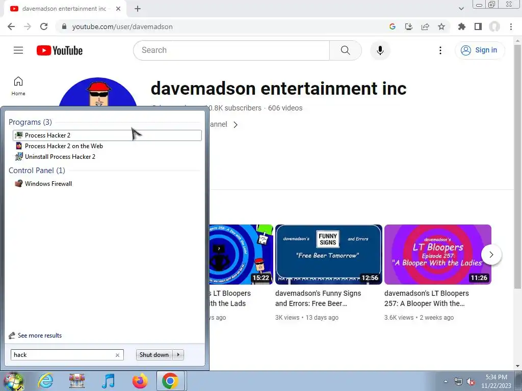Go back in Chrome
The height and width of the screenshot is (391, 522).
pos(11,26)
